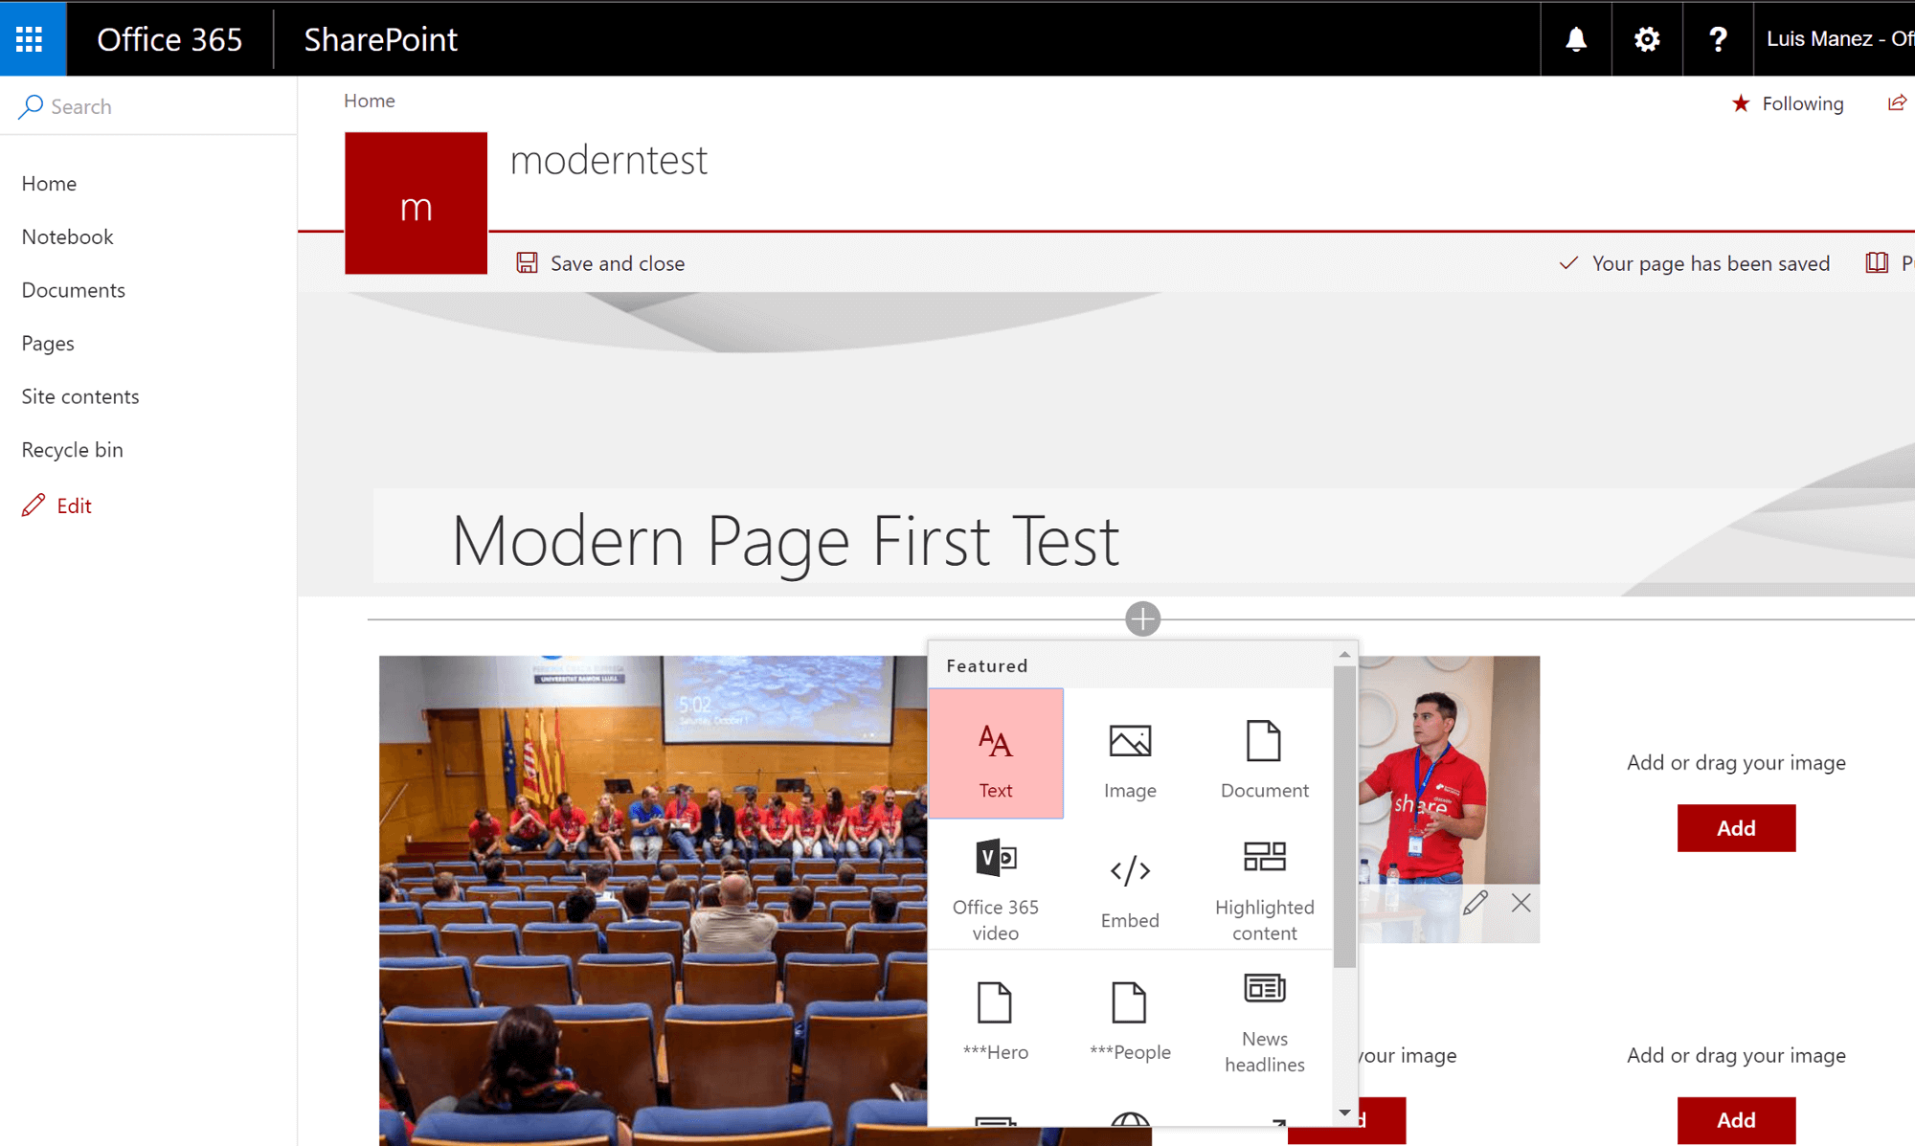Edit the speaker photo using the pencil icon
Image resolution: width=1915 pixels, height=1146 pixels.
(1476, 902)
